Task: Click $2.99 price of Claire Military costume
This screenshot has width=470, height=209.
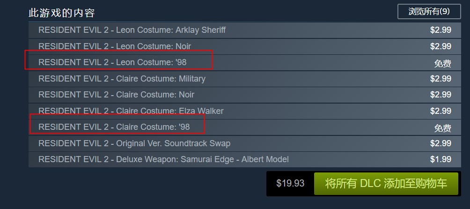Action: [441, 79]
